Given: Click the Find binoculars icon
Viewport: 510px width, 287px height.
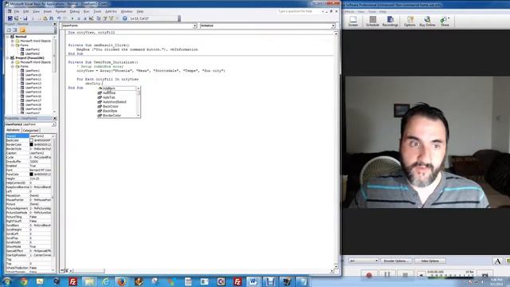Looking at the screenshot, I should (51, 18).
